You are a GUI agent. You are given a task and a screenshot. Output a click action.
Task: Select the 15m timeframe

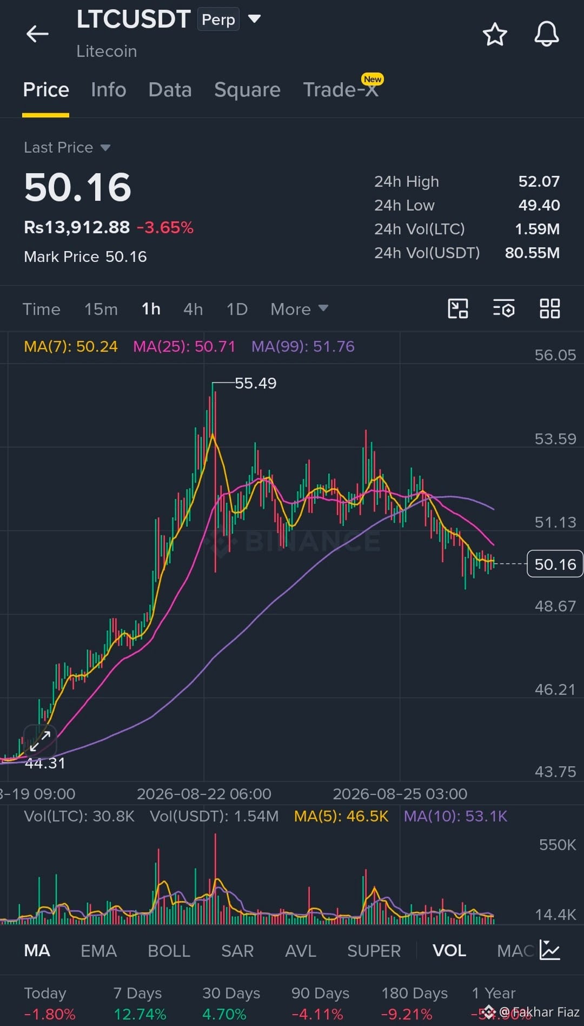(x=101, y=309)
